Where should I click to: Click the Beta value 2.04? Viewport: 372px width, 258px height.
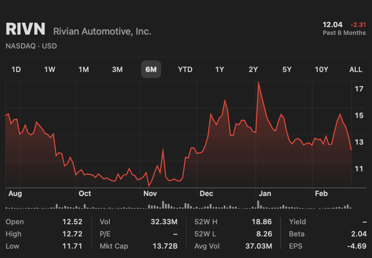[x=359, y=234]
